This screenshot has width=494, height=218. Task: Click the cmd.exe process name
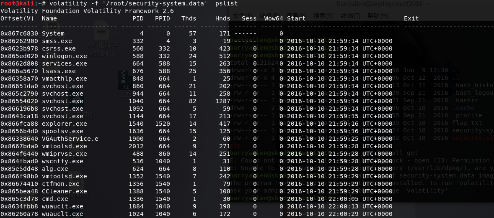[x=55, y=199]
